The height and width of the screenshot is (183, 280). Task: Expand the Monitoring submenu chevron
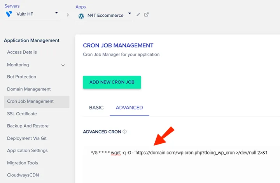[x=63, y=65]
